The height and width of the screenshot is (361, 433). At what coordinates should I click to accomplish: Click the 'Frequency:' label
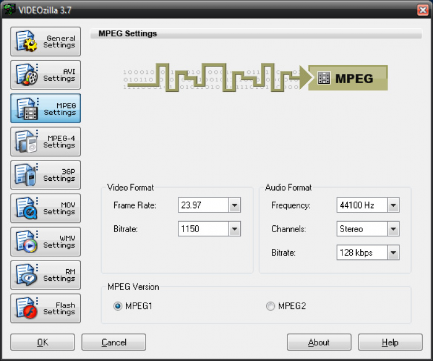291,205
